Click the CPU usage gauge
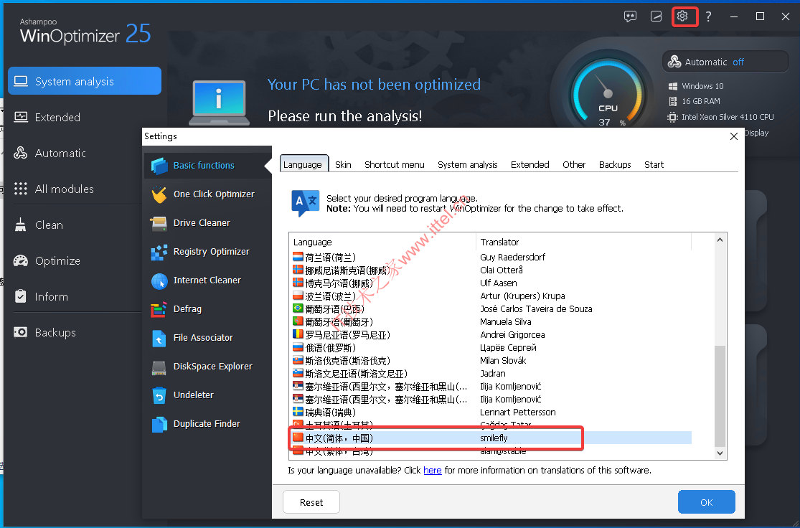This screenshot has height=528, width=800. point(607,93)
